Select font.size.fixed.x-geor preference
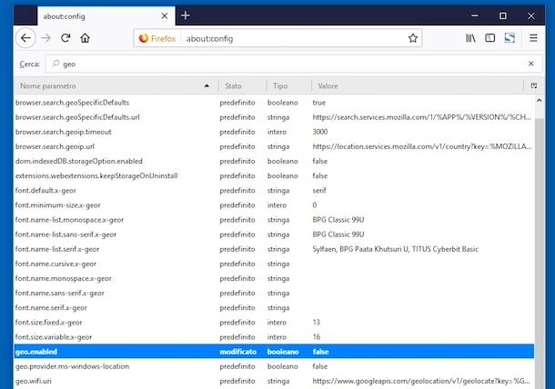The height and width of the screenshot is (389, 555). pyautogui.click(x=274, y=323)
